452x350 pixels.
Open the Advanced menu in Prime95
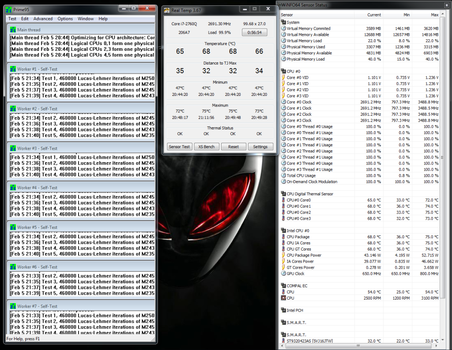[x=43, y=19]
